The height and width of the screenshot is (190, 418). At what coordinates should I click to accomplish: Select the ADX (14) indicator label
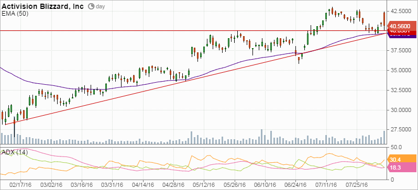click(x=15, y=153)
